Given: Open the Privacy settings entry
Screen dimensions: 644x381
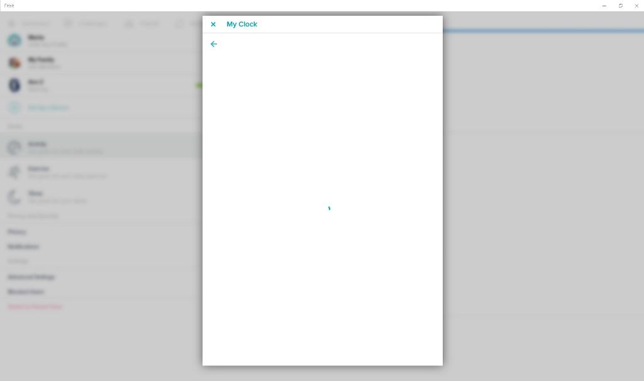Looking at the screenshot, I should click(17, 232).
